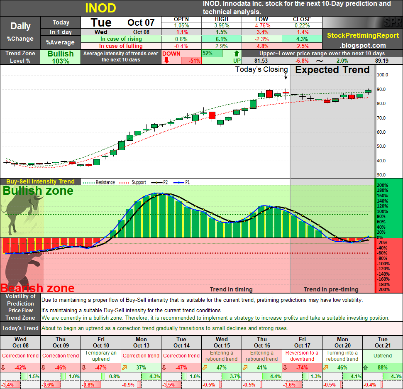Click the Fri Oct 17 red down arrow

click(285, 368)
